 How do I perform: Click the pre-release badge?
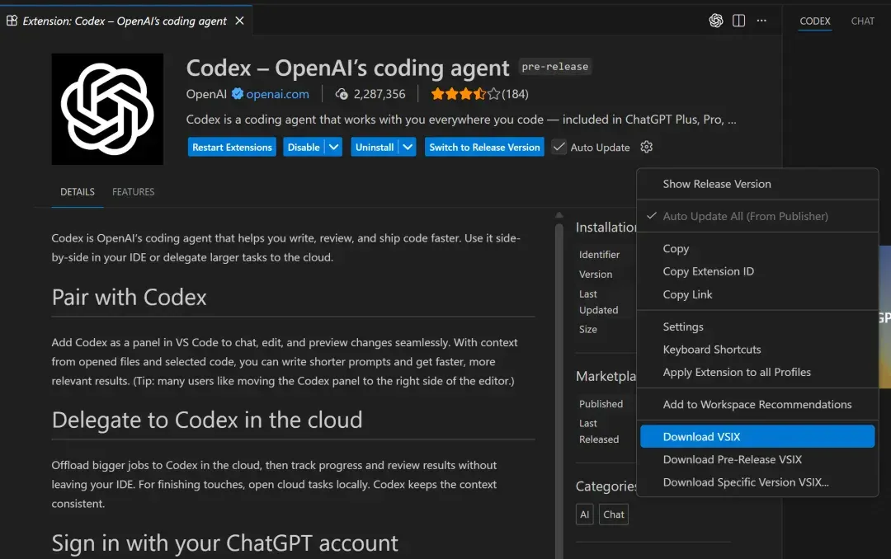pyautogui.click(x=555, y=67)
